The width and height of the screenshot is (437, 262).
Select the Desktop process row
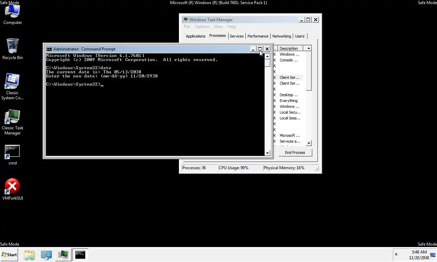289,95
